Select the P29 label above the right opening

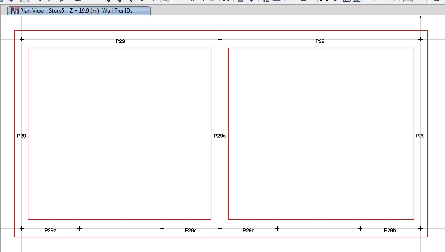(320, 41)
